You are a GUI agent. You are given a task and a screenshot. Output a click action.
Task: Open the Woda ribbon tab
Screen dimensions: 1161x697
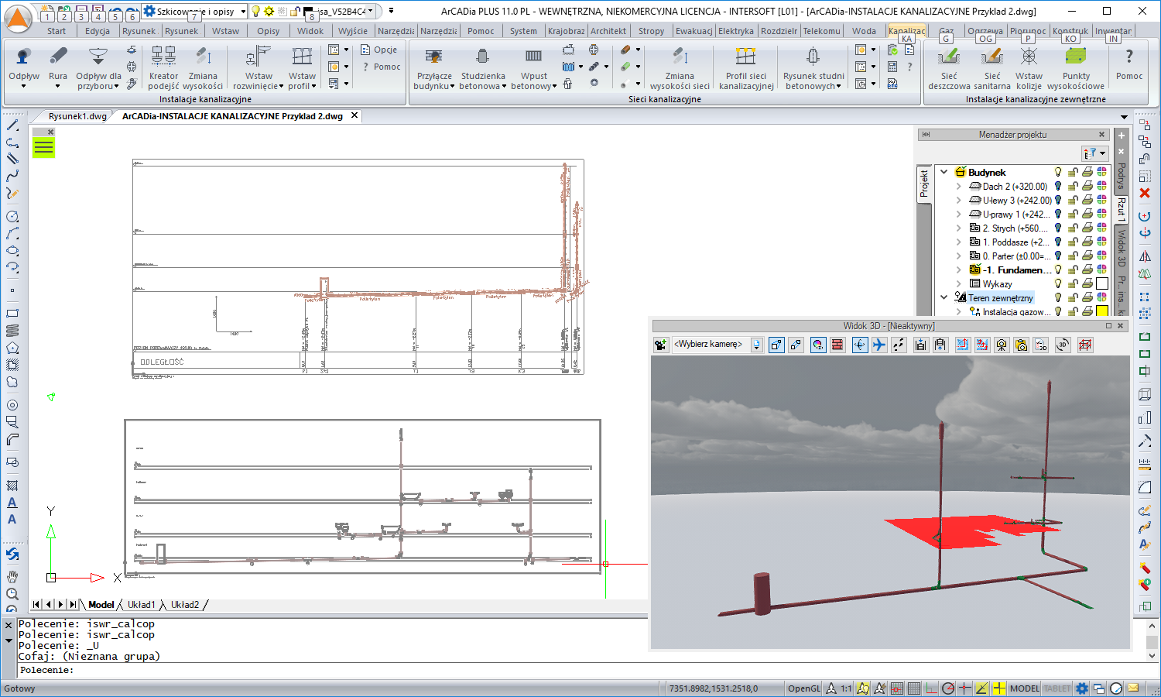tap(864, 31)
